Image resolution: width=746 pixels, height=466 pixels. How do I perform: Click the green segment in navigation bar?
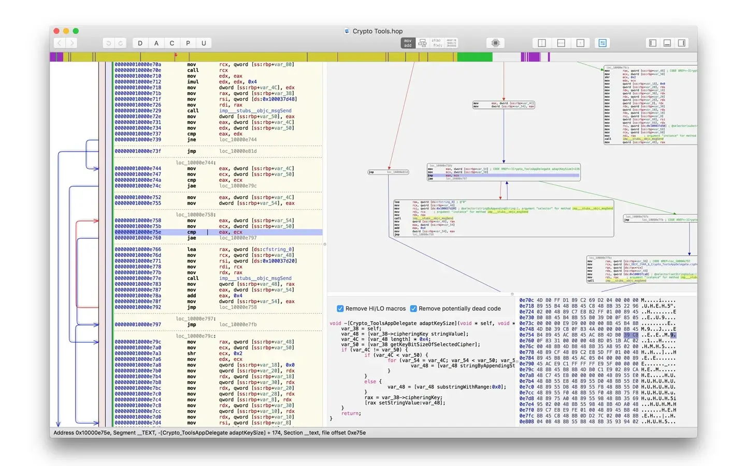(x=474, y=57)
